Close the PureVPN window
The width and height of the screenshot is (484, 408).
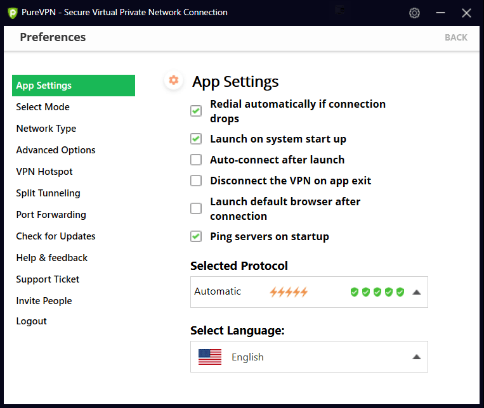click(467, 13)
